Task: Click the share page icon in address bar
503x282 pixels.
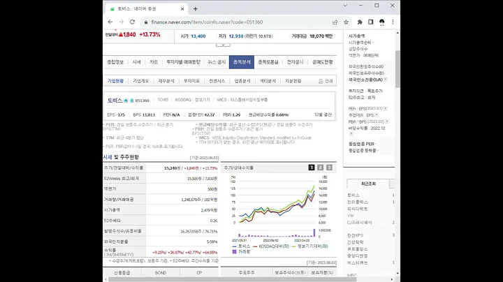Action: 335,22
